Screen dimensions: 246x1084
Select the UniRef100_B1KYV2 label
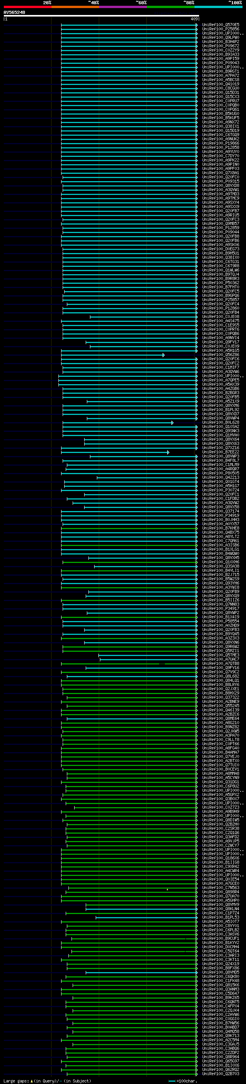(221, 942)
